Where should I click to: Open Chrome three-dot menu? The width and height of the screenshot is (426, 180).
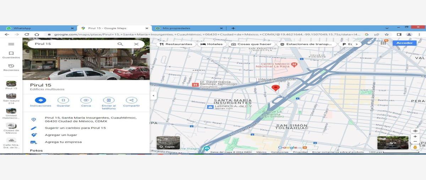419,34
